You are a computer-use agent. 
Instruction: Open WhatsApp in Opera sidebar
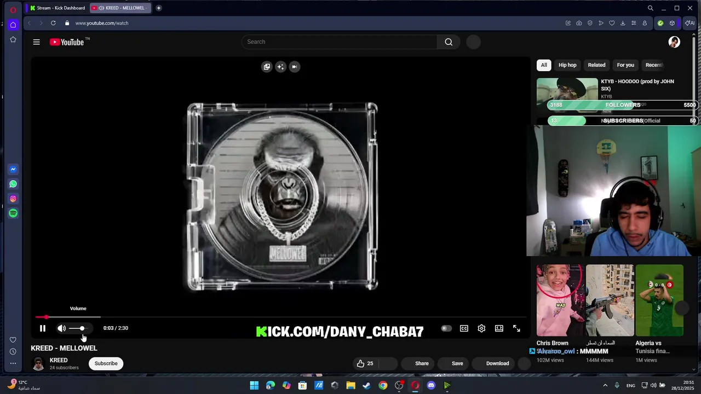click(13, 184)
